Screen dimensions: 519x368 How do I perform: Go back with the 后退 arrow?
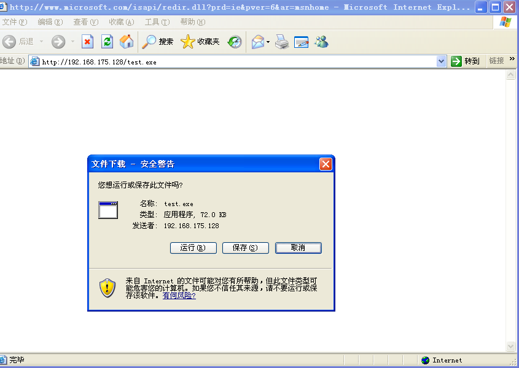click(18, 42)
